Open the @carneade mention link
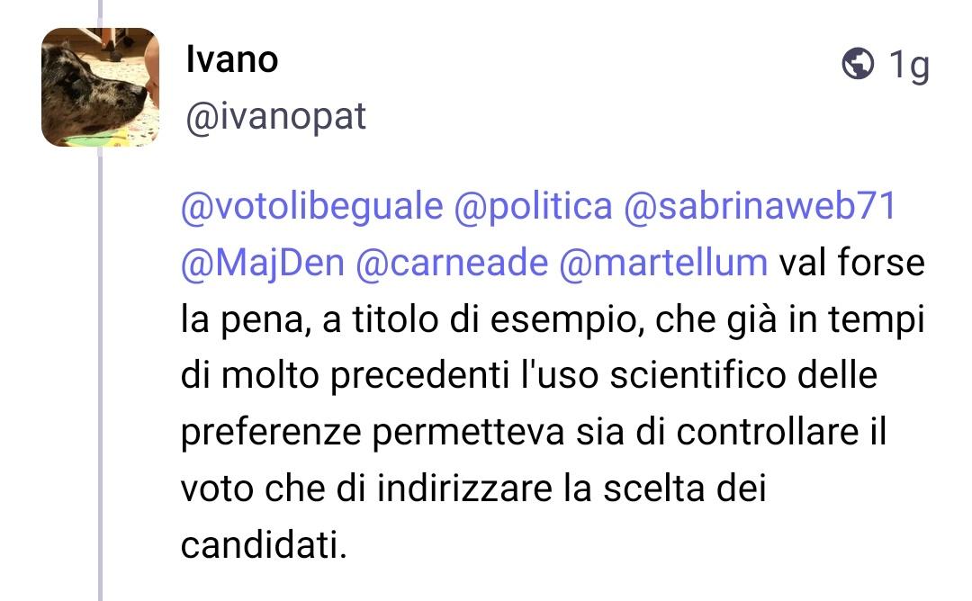Image resolution: width=972 pixels, height=601 pixels. click(452, 263)
